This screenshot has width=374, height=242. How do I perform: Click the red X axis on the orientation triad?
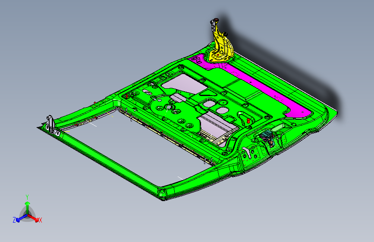point(35,218)
